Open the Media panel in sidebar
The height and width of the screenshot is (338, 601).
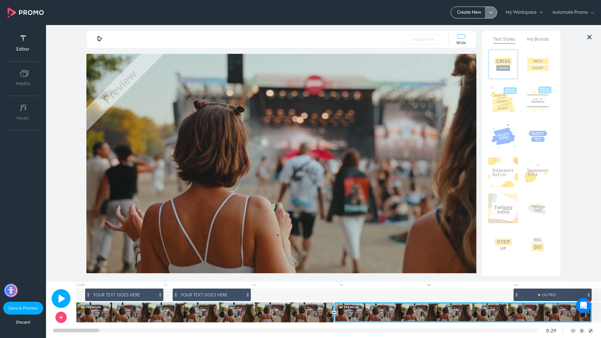(23, 78)
